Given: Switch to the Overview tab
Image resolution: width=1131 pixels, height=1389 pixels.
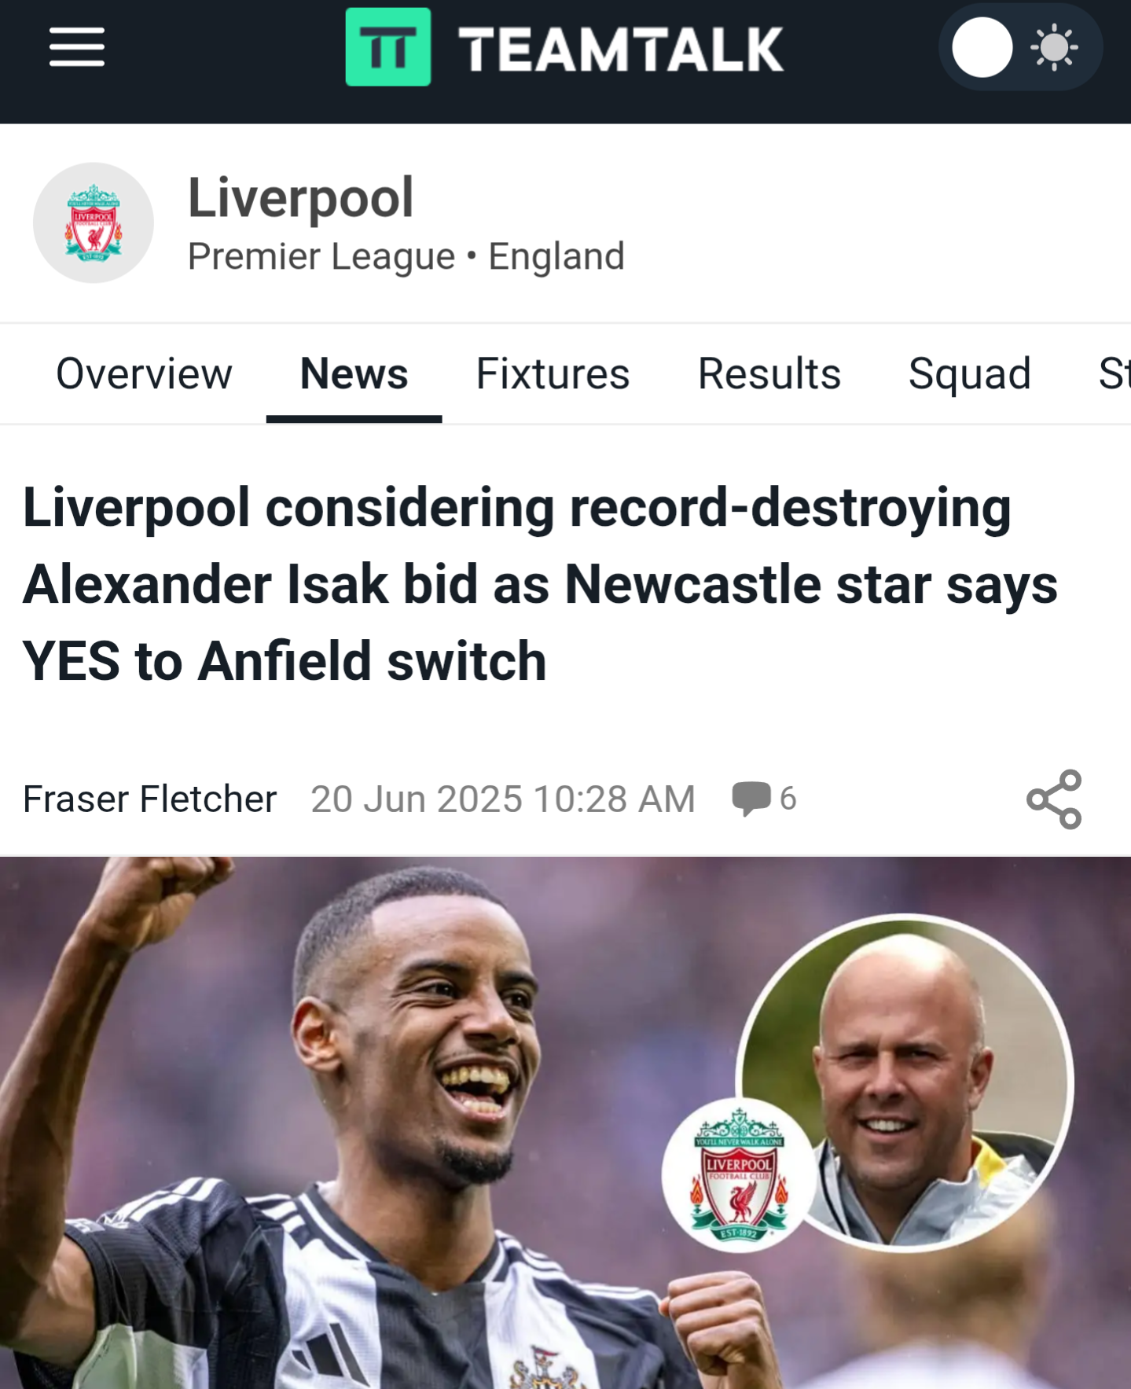Looking at the screenshot, I should tap(144, 373).
